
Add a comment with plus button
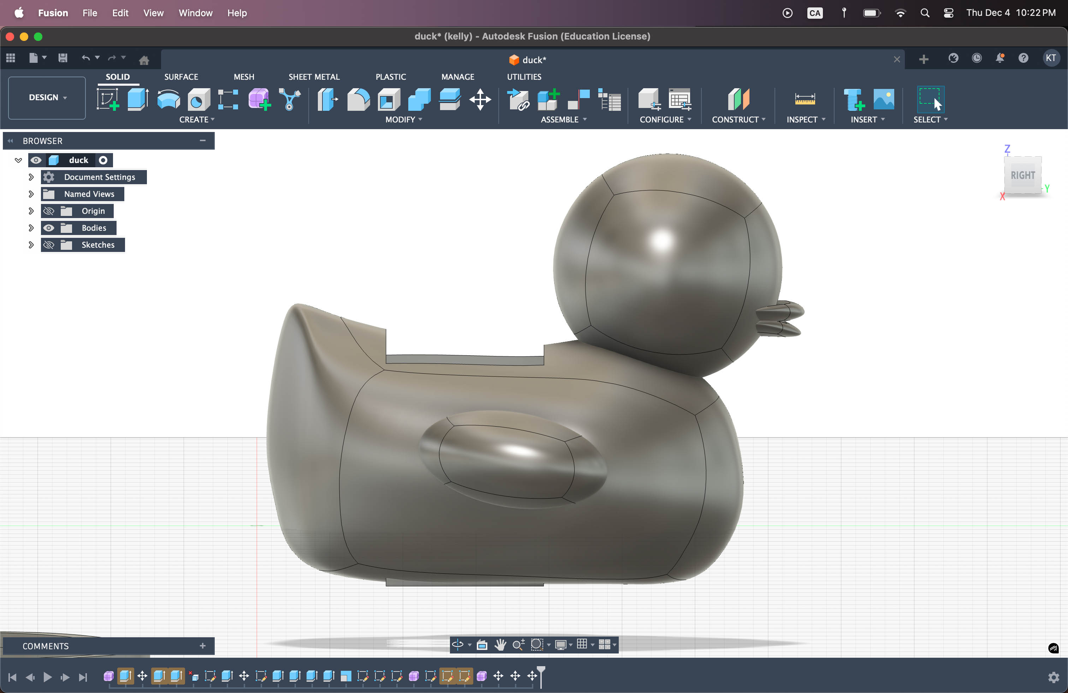click(x=202, y=645)
